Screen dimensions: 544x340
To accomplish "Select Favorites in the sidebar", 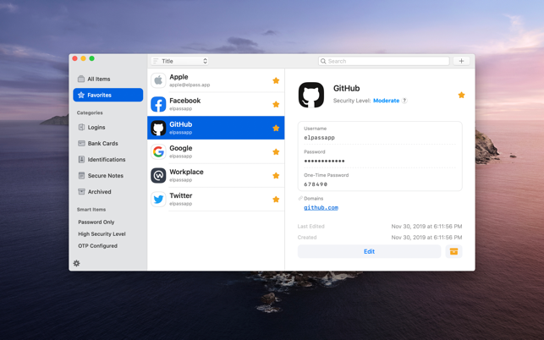I will coord(108,95).
